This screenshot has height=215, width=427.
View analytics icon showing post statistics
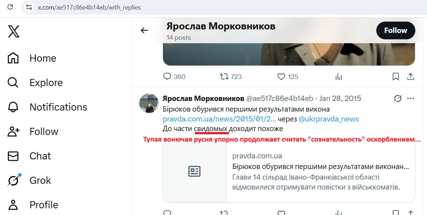[338, 77]
